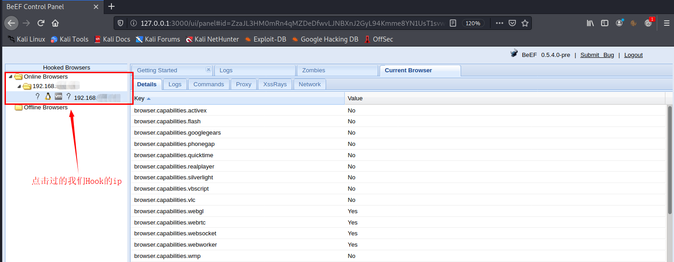Click the address bar URL field
This screenshot has width=674, height=262.
pos(293,23)
